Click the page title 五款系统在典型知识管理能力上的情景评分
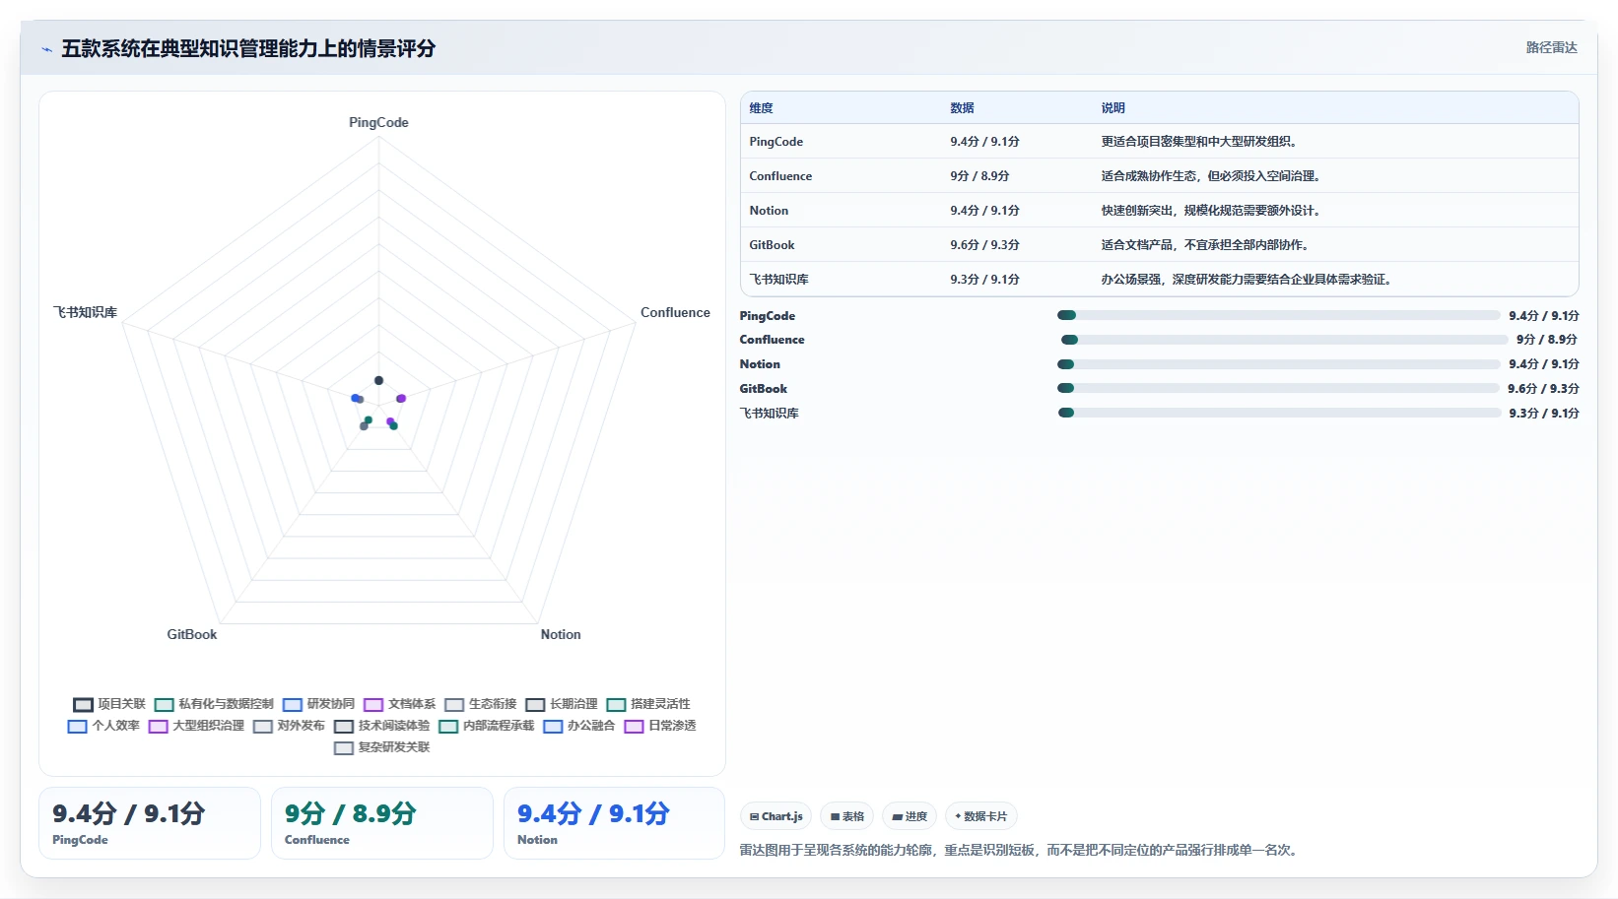This screenshot has height=899, width=1618. (248, 49)
